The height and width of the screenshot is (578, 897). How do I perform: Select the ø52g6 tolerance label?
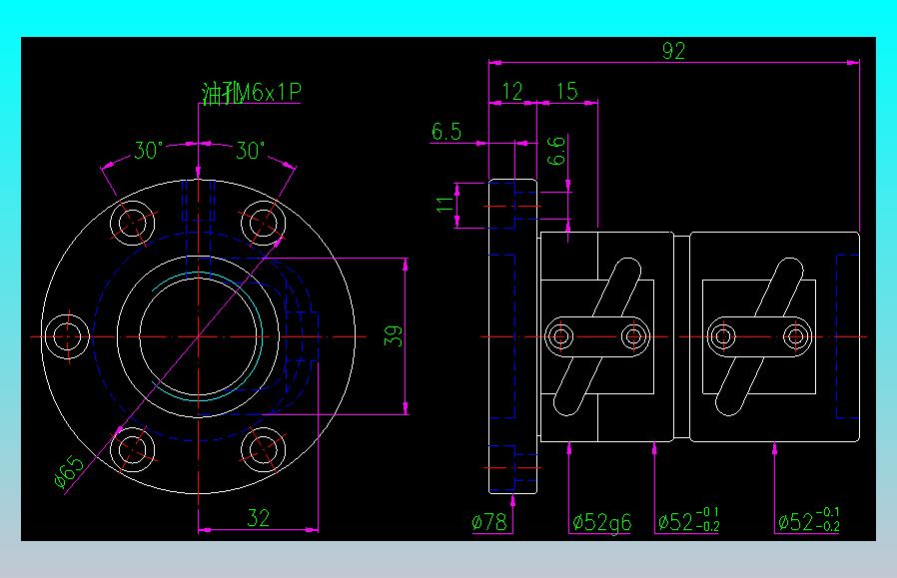click(601, 522)
